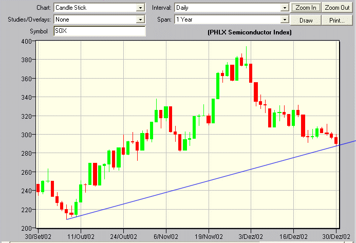Screen dimensions: 356x243
Task: Click the PHLX Semiconductor Index title
Action: (x=250, y=32)
